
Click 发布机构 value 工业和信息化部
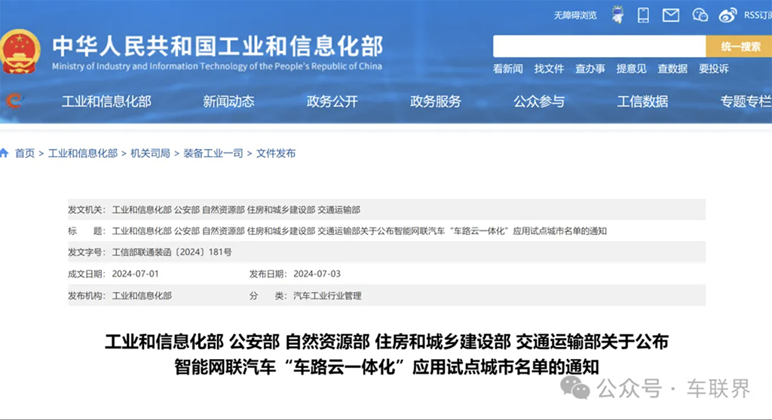[x=142, y=296]
